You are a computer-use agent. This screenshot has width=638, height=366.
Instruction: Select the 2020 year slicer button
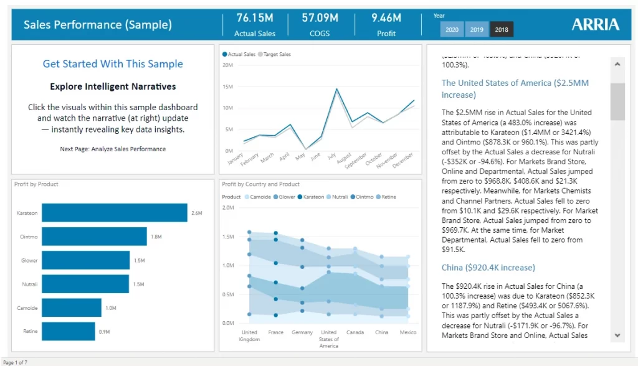[x=452, y=29]
